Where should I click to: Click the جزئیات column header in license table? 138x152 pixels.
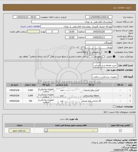pos(19,125)
